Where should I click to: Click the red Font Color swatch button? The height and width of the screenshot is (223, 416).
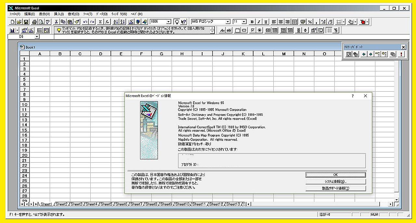coord(362,22)
